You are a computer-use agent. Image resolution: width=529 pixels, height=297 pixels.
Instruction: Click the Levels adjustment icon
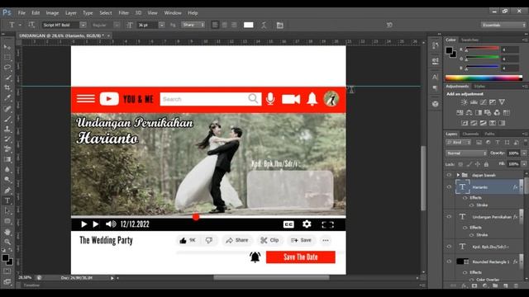click(x=474, y=102)
